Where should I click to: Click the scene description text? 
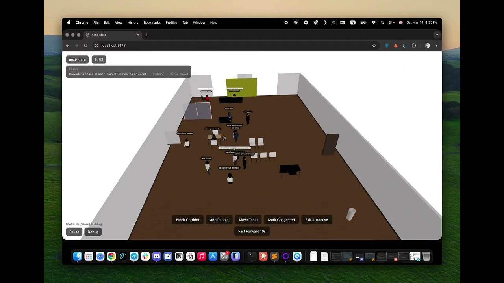pyautogui.click(x=107, y=74)
